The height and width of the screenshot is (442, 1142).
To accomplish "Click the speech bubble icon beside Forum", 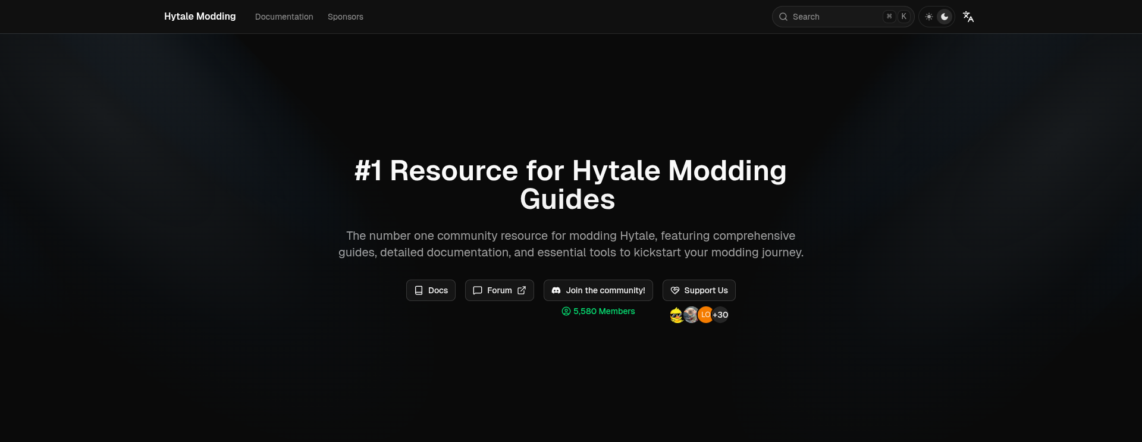I will (477, 290).
